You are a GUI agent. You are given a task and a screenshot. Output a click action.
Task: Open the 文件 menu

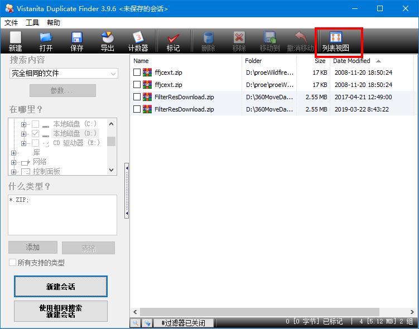point(11,23)
